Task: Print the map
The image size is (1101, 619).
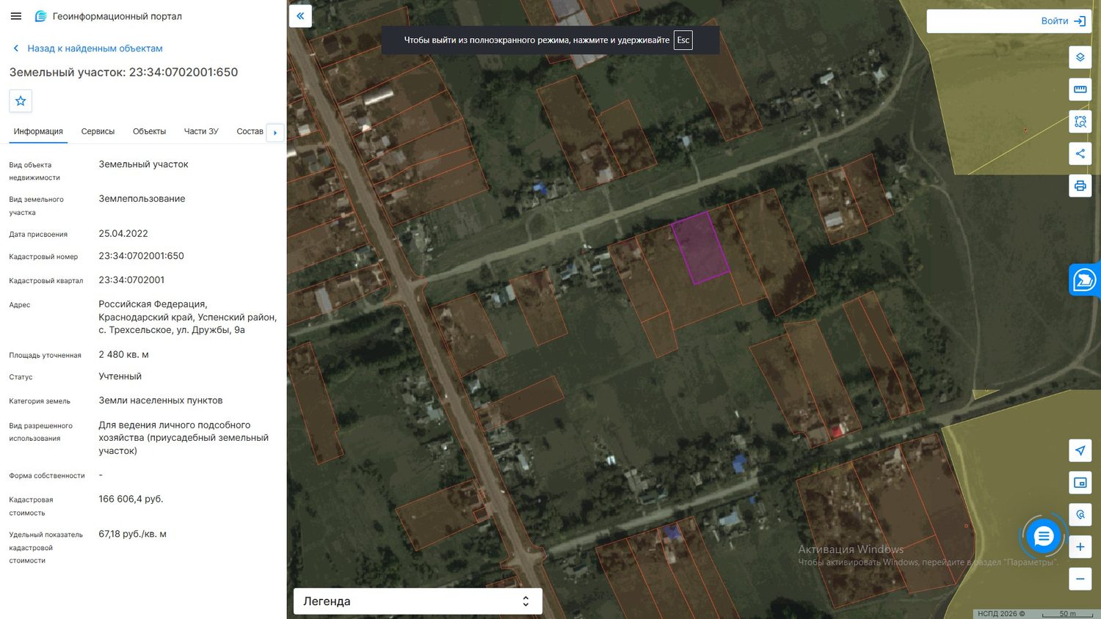Action: [x=1080, y=186]
